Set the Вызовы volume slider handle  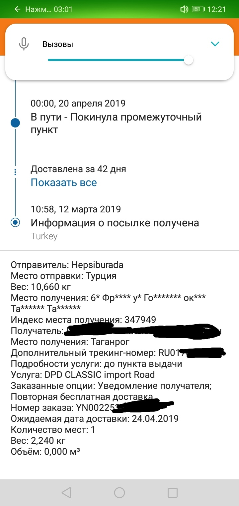click(189, 60)
